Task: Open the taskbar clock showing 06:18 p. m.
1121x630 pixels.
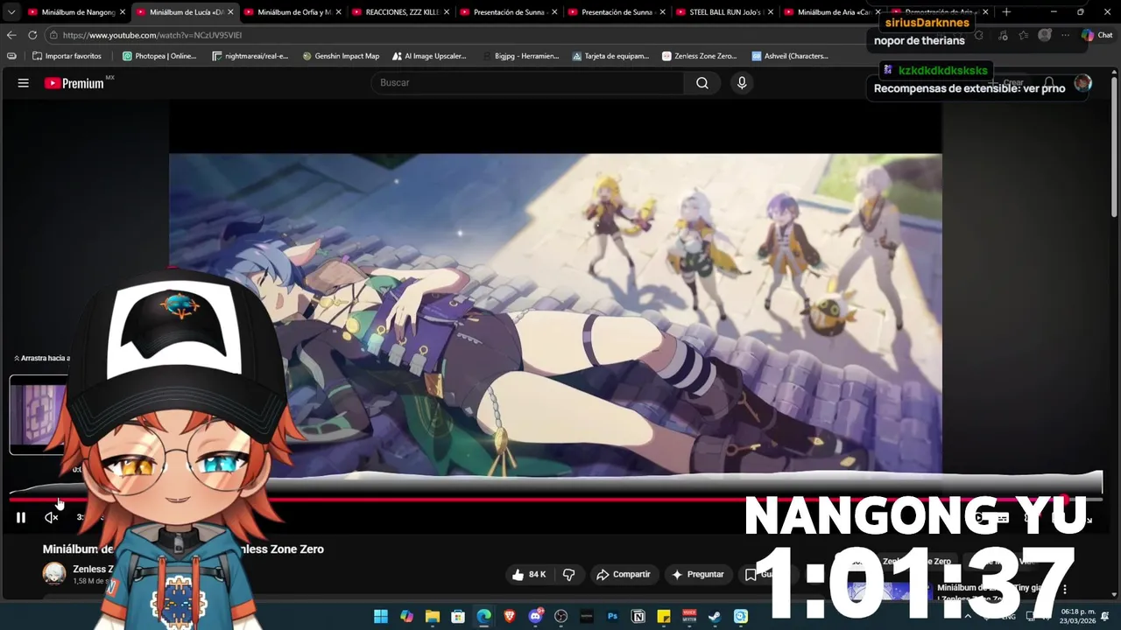Action: pos(1078,616)
